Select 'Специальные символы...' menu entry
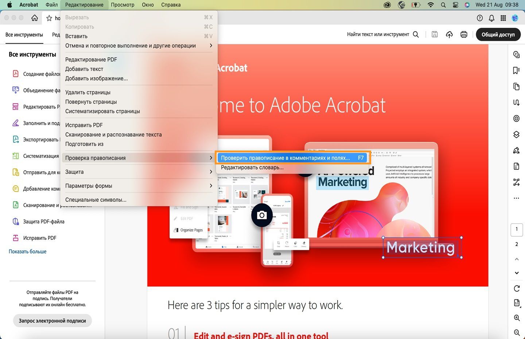This screenshot has width=525, height=339. tap(139, 200)
